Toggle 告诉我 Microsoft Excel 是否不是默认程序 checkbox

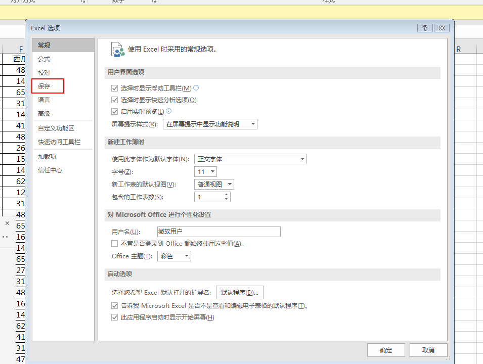point(115,306)
